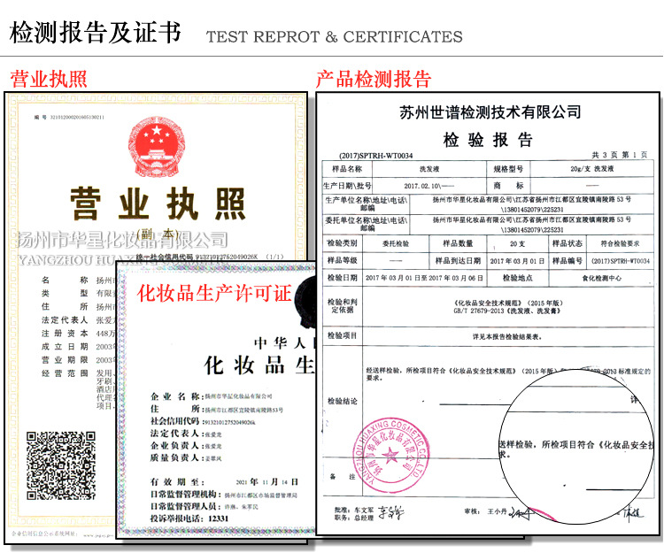
Task: Click the report number (2017)SPTRH-WT0034 under the heading
Action: (x=375, y=156)
